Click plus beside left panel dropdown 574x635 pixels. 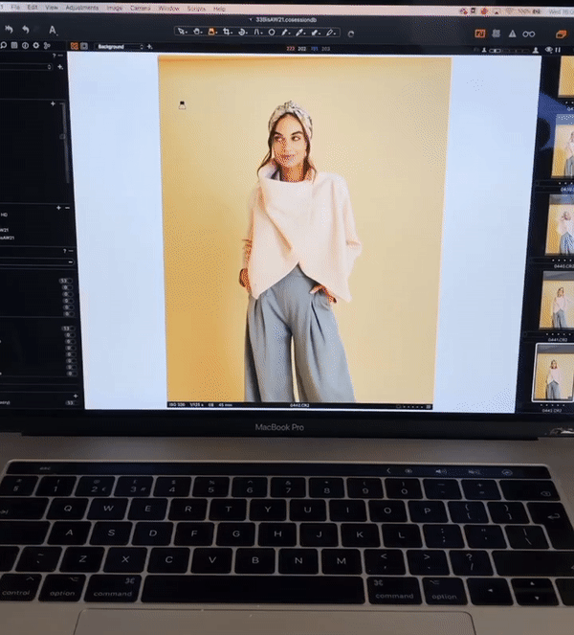(60, 67)
